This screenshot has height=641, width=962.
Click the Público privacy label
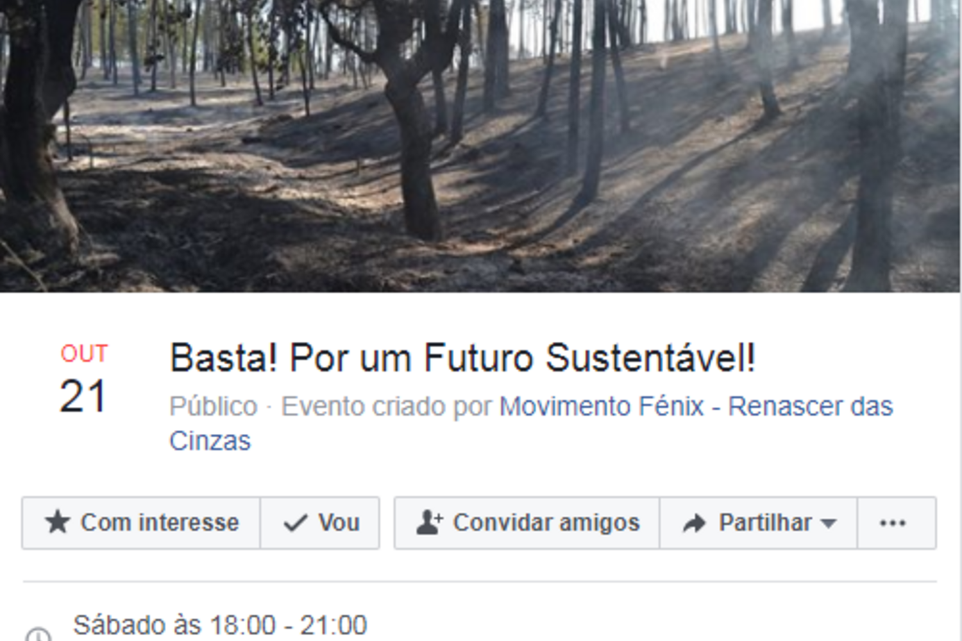[x=213, y=406]
